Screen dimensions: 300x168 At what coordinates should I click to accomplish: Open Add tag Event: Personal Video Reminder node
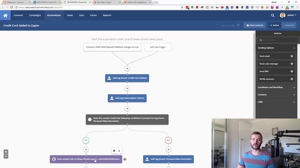click(x=168, y=159)
